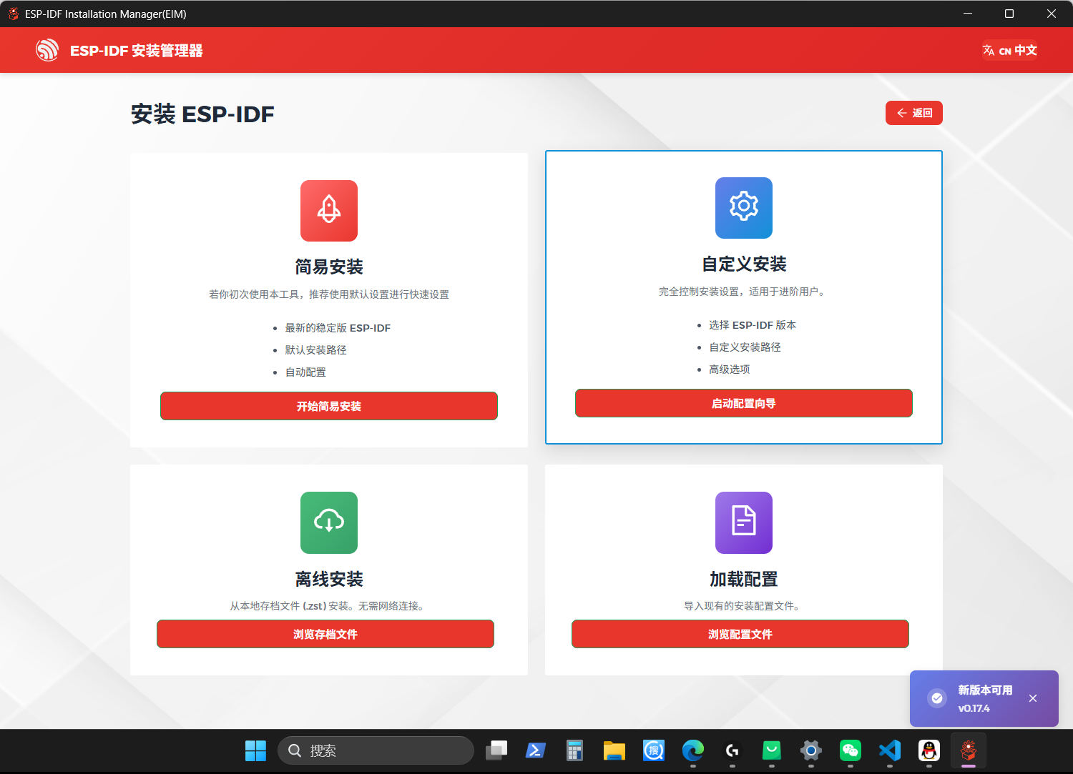Image resolution: width=1073 pixels, height=774 pixels.
Task: Click the Espressif logo in the header
Action: point(47,50)
